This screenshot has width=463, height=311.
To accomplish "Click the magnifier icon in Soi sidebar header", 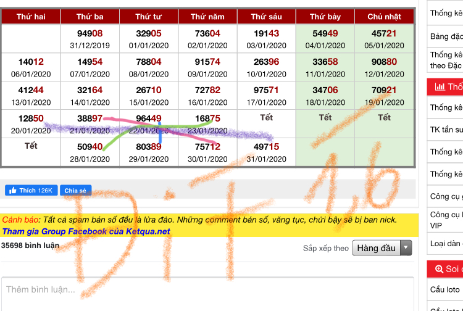I will [x=439, y=269].
